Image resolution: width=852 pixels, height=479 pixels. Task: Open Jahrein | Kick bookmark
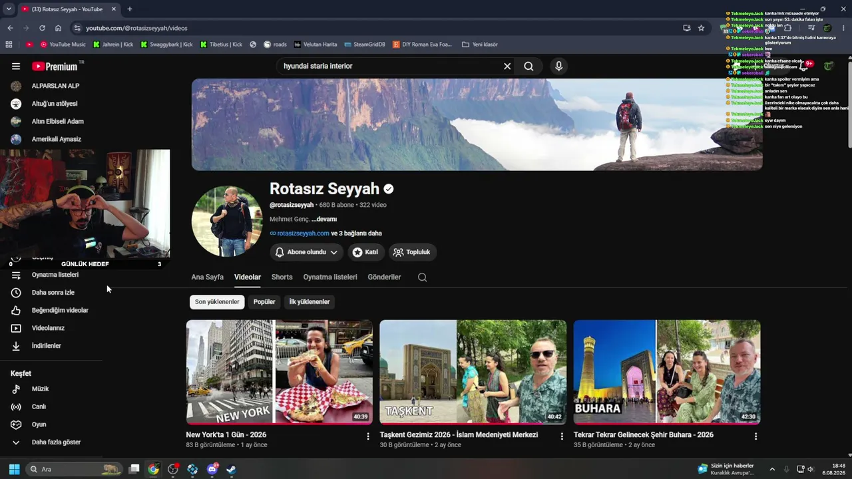coord(113,45)
